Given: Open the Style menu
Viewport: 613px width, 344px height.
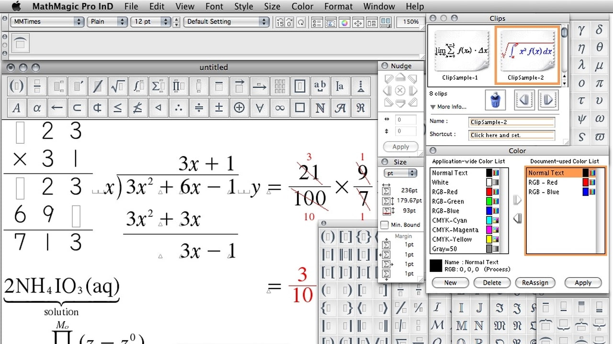Looking at the screenshot, I should point(244,6).
